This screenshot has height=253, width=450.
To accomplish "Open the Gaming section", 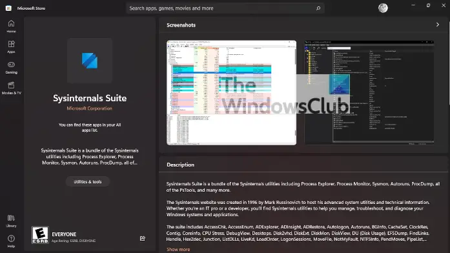I will [x=11, y=68].
